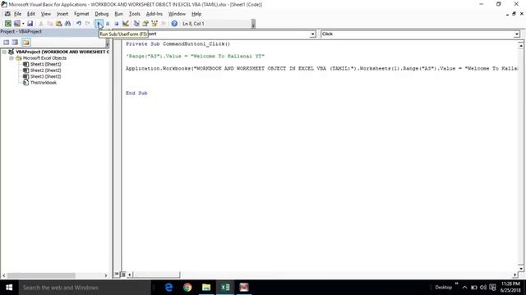
Task: Open the Debug menu
Action: [x=102, y=14]
